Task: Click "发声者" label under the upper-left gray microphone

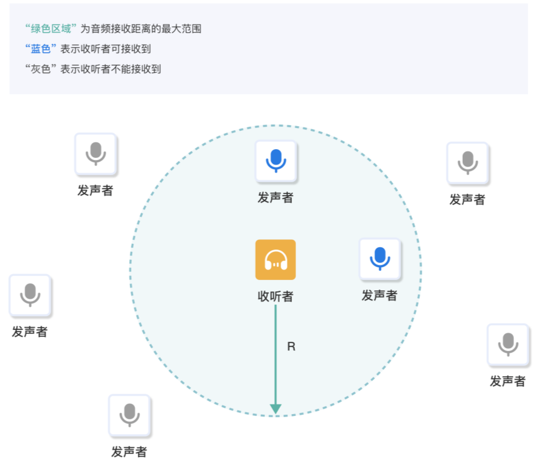Action: pos(95,191)
